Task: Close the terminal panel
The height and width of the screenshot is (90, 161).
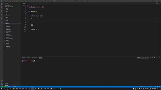Action: coord(159,58)
